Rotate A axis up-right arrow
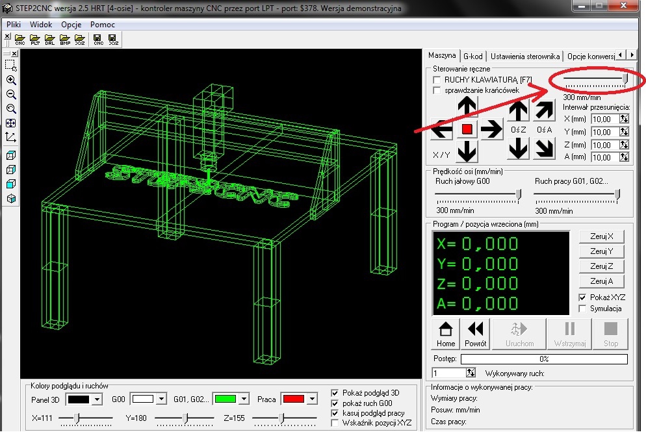This screenshot has width=646, height=443. (544, 110)
